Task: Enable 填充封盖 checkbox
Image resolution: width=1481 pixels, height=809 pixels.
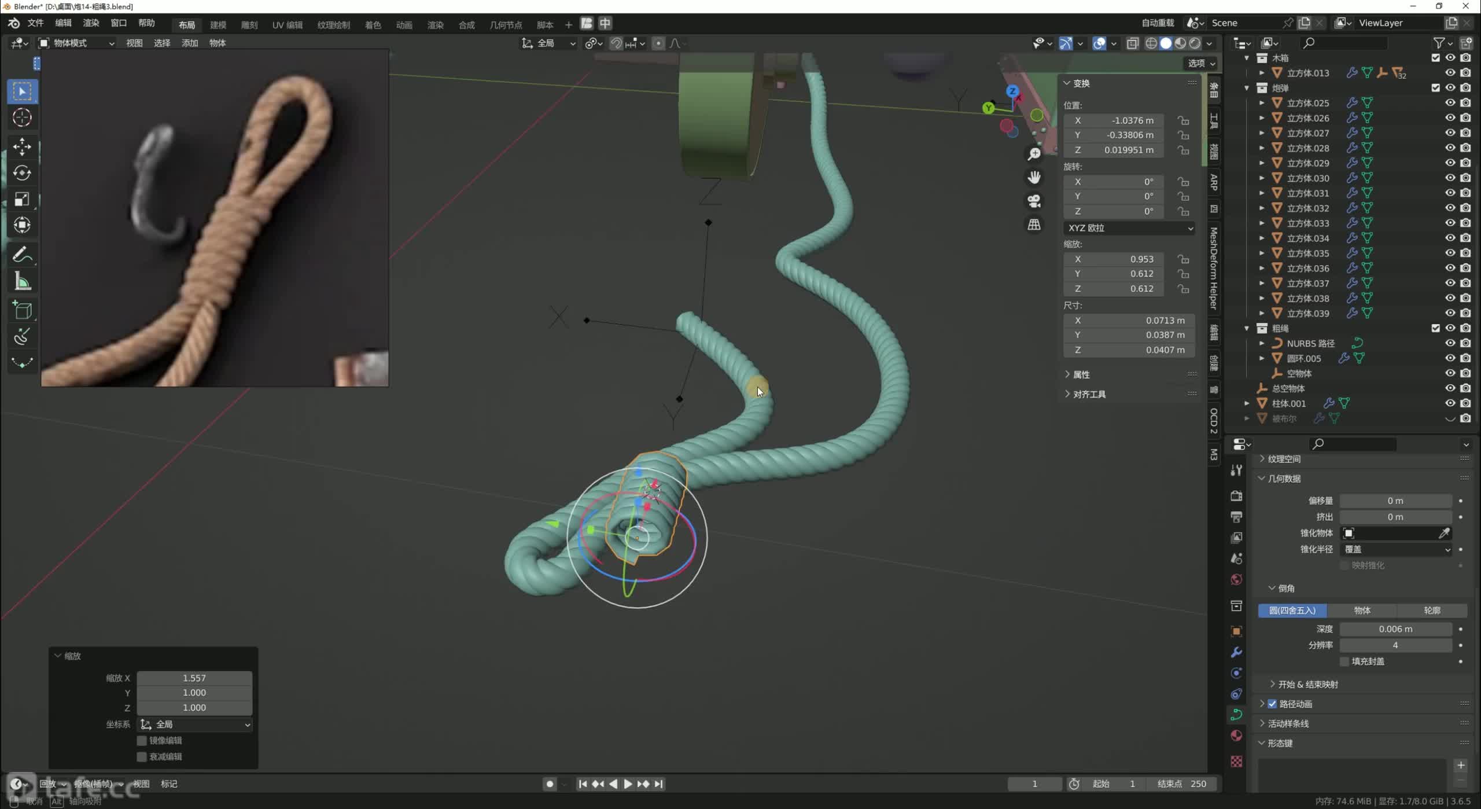Action: point(1344,661)
